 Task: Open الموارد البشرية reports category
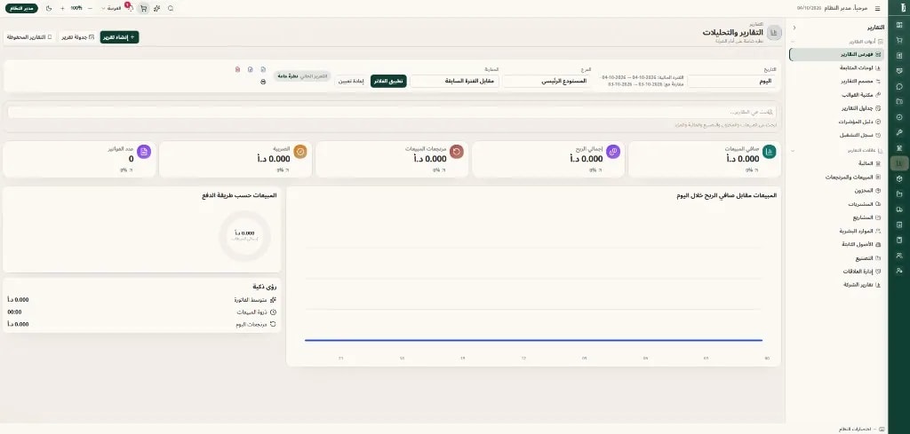pyautogui.click(x=837, y=231)
